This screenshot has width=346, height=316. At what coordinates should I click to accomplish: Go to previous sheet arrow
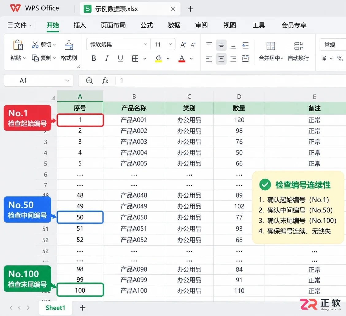[x=19, y=308]
